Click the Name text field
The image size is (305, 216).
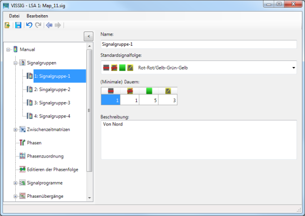[x=198, y=44]
